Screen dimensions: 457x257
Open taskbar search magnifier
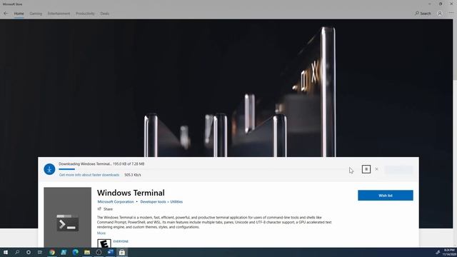click(17, 252)
